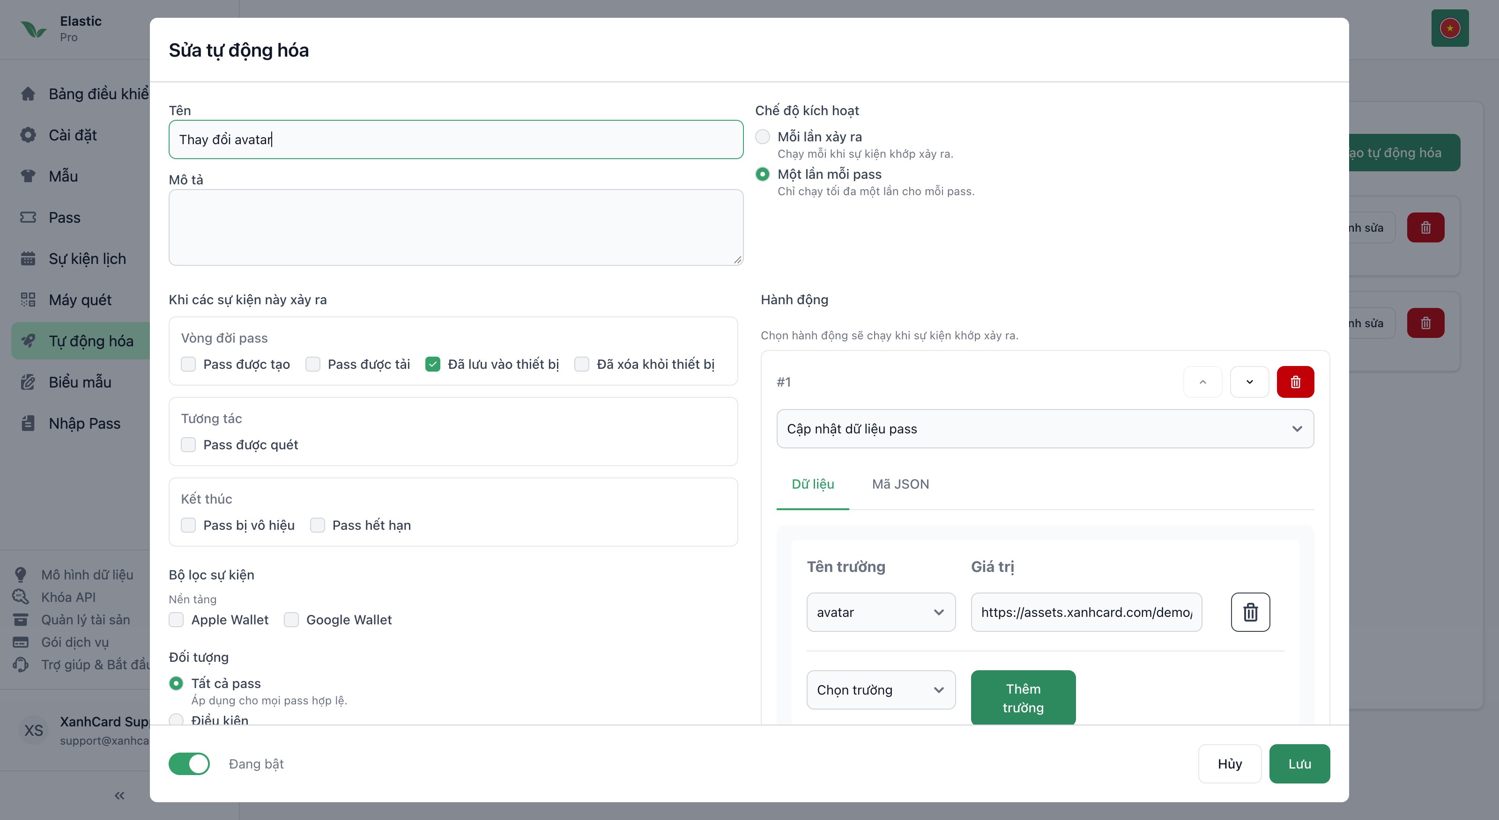The height and width of the screenshot is (820, 1499).
Task: Switch to the Dữ liệu tab
Action: [812, 484]
